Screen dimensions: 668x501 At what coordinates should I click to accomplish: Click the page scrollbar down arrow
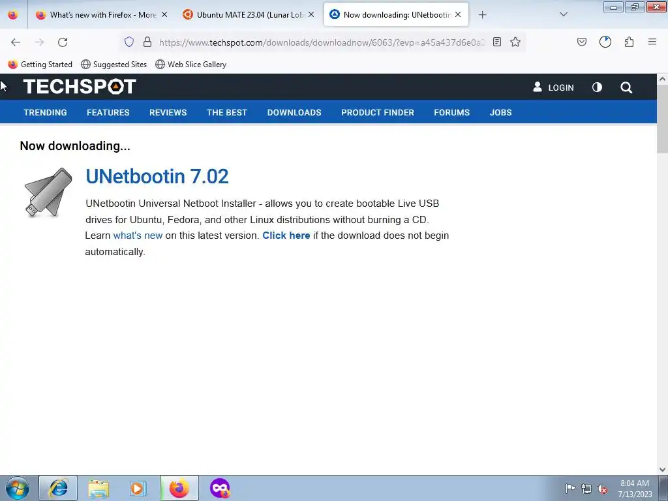[x=662, y=470]
